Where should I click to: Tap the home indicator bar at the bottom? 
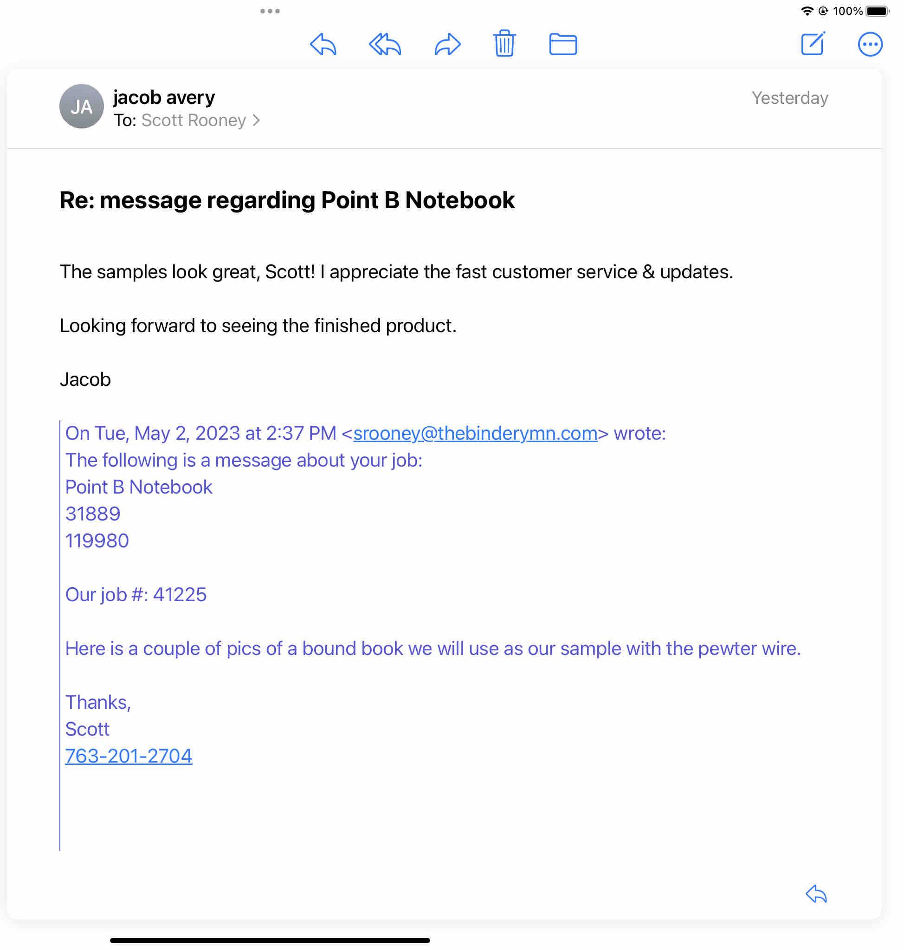pyautogui.click(x=270, y=940)
